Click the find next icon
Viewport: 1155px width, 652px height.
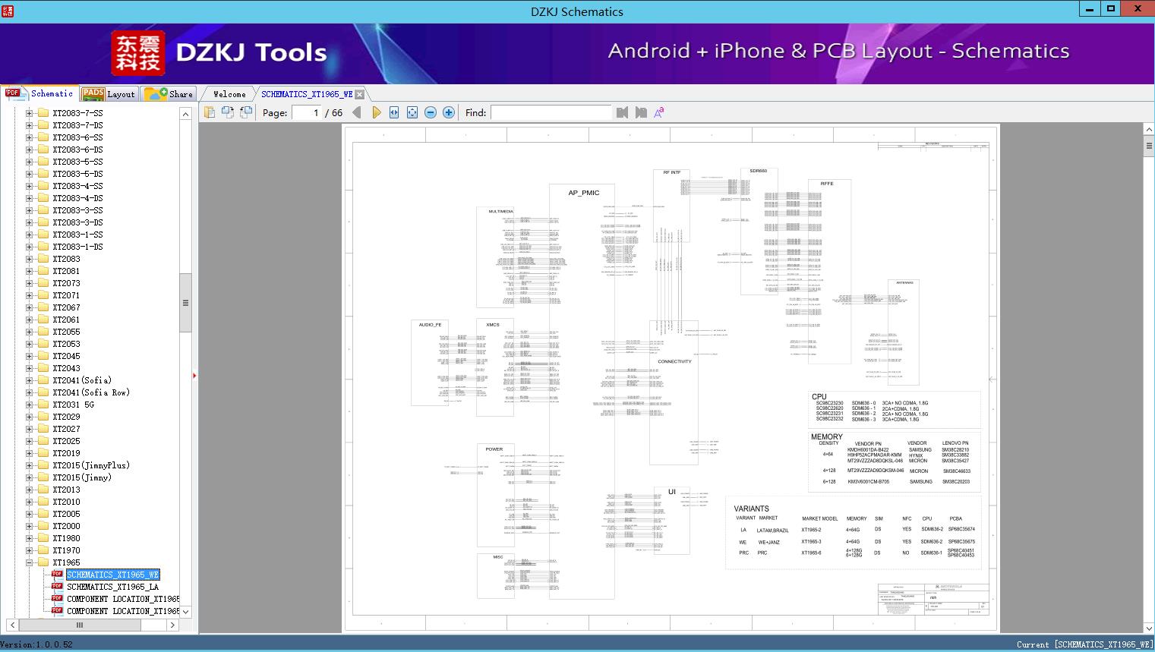[641, 112]
